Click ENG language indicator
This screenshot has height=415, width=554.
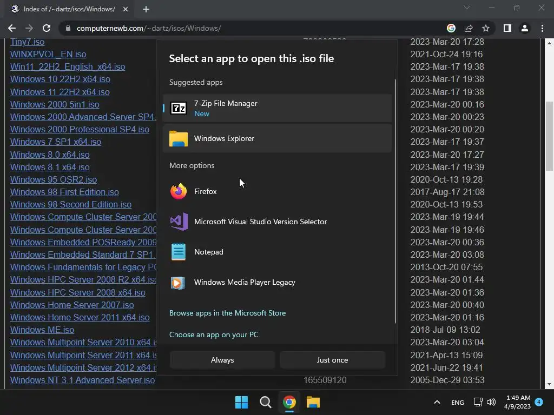coord(458,402)
